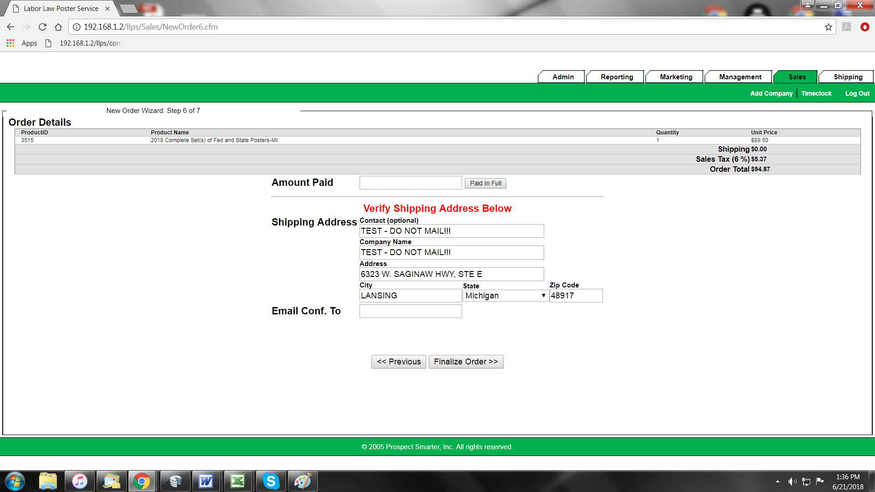Click Finalize Order >> button
Screen dimensions: 875x492
pyautogui.click(x=466, y=362)
